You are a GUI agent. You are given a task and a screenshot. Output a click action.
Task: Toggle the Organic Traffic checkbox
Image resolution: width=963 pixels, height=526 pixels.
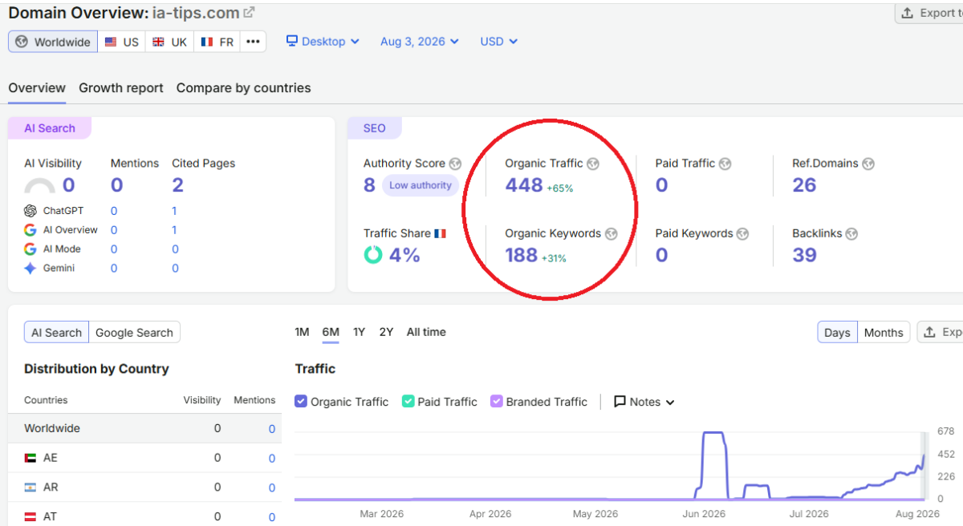301,402
